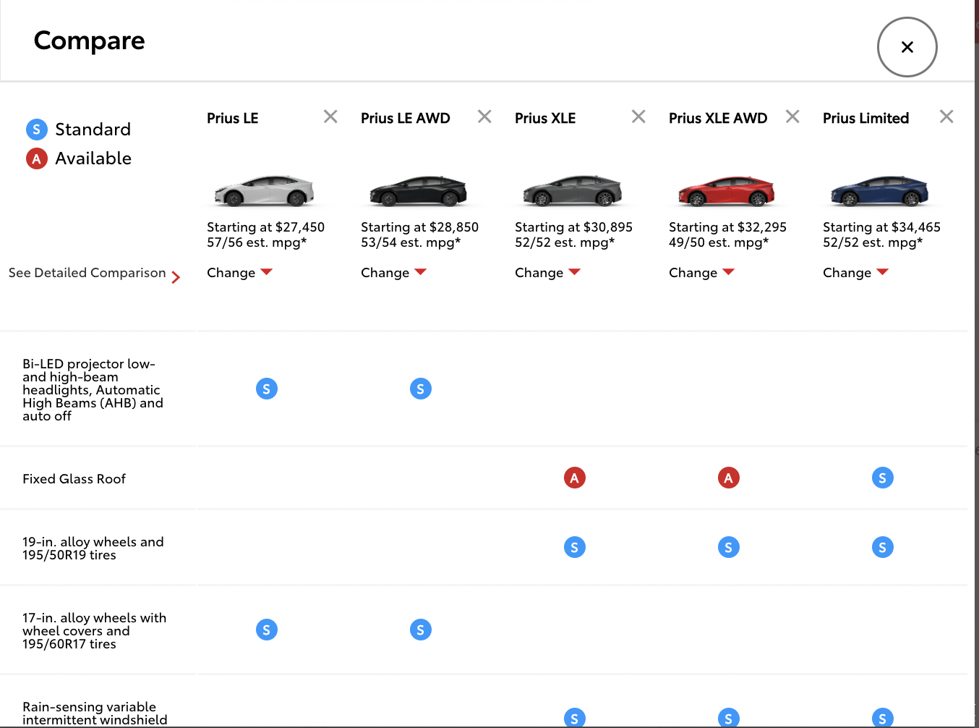This screenshot has height=728, width=979.
Task: Open the Change dropdown under Prius LE
Action: [239, 273]
